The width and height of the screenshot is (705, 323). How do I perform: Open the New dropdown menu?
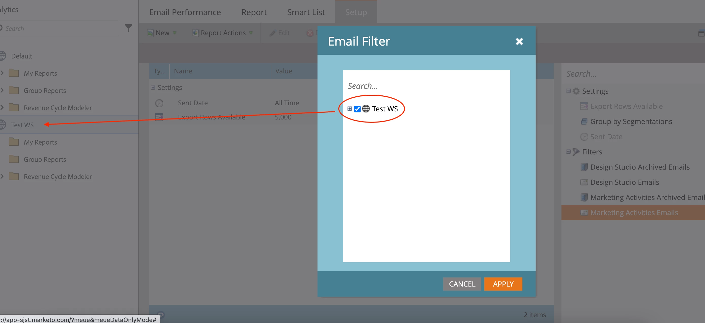point(162,33)
